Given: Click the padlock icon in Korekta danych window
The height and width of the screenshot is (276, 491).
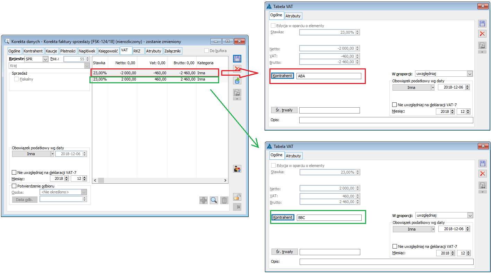Looking at the screenshot, I should (x=238, y=197).
